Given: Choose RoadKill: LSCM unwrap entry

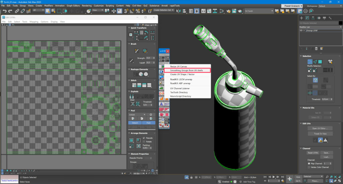Looking at the screenshot, I should tap(181, 79).
